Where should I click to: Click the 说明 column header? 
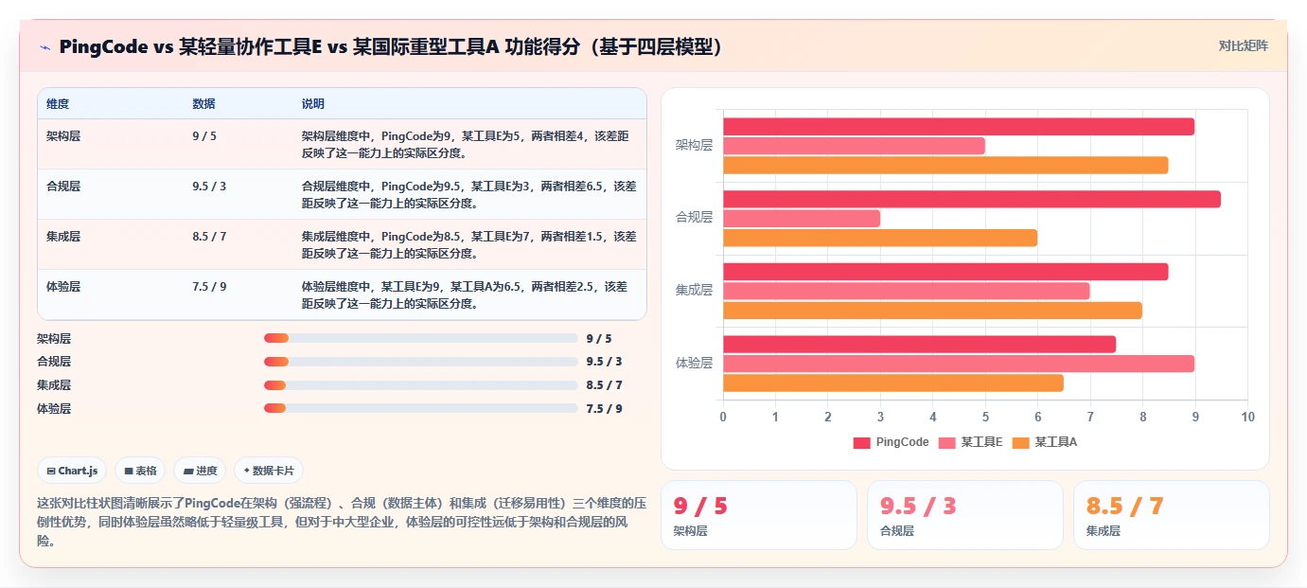313,103
